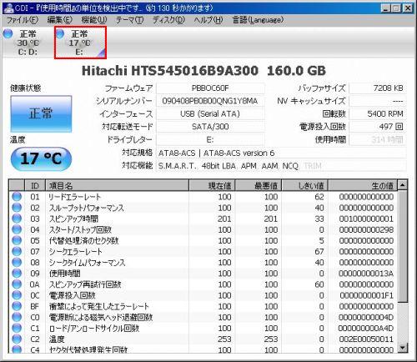Viewport: 417px width, 362px height.
Task: Open the 編集(E) menu
Action: (x=59, y=20)
